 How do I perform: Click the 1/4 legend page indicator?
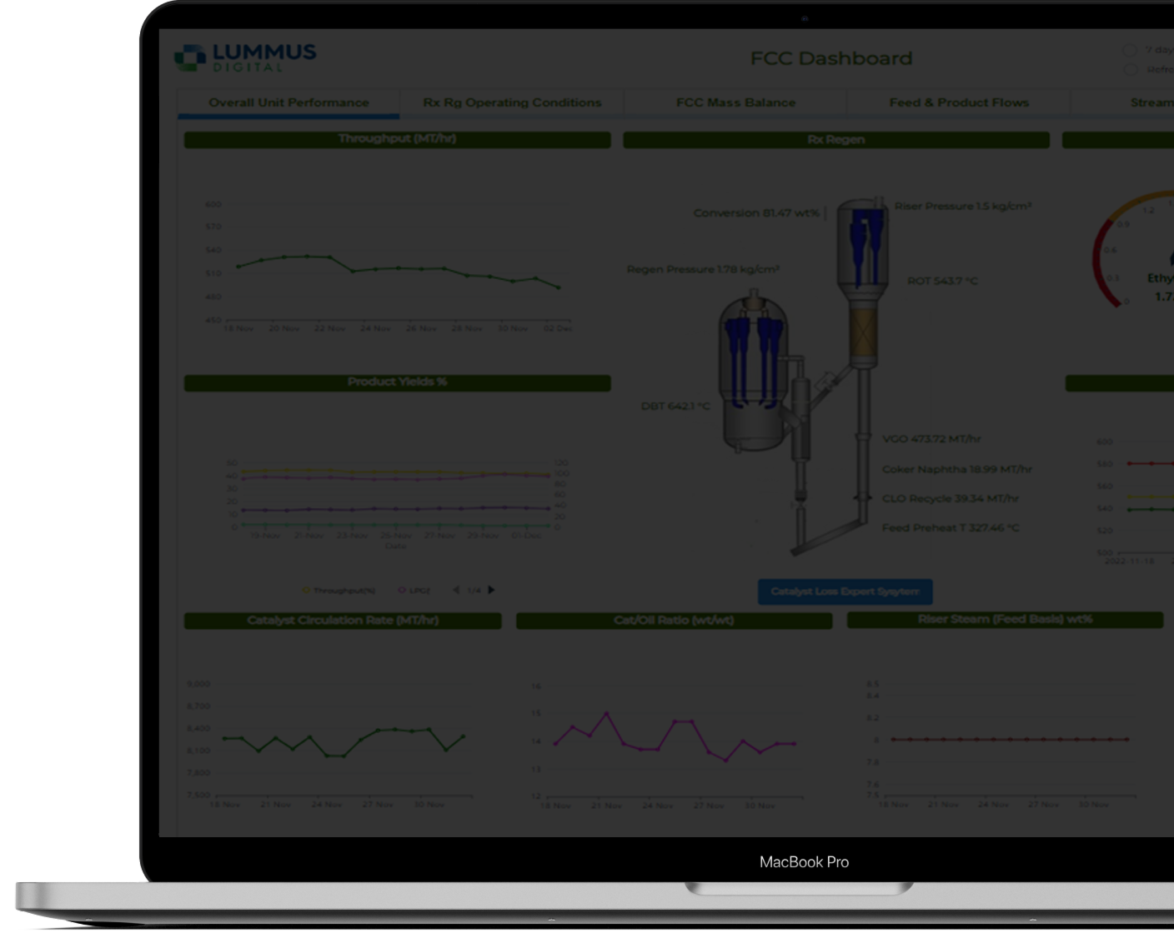pos(474,590)
